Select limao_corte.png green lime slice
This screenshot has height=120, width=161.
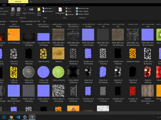(x=58, y=72)
